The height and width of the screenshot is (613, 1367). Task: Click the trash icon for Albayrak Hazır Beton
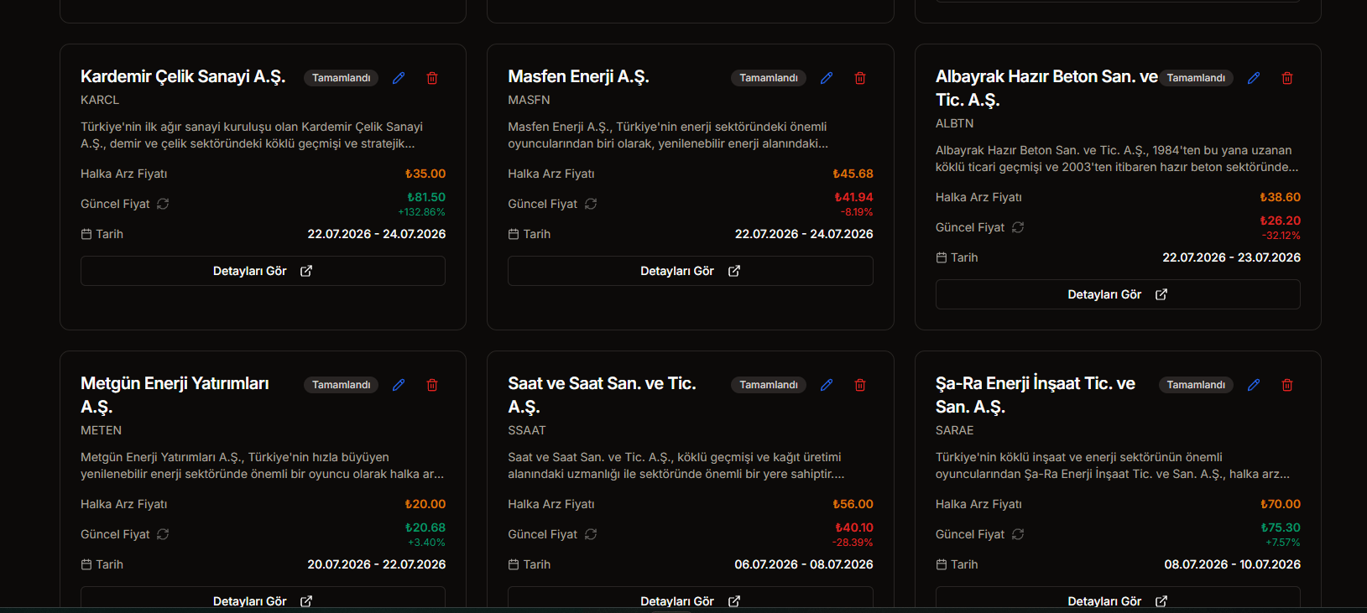1287,78
